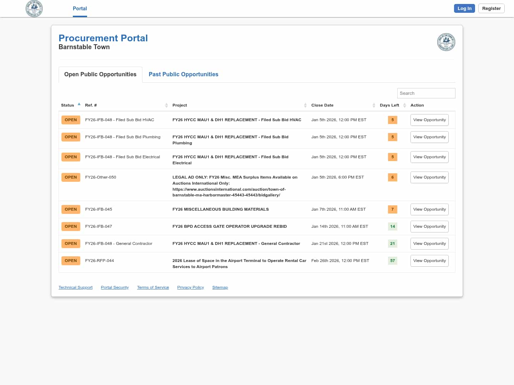Click the 57 days left badge

392,261
